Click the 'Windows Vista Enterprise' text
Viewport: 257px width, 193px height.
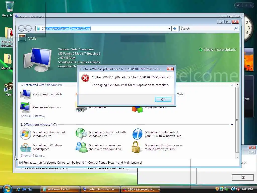point(76,49)
